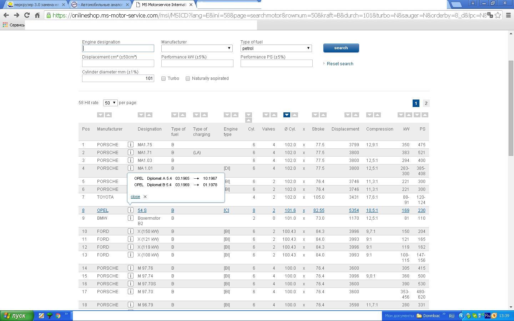Image resolution: width=514 pixels, height=321 pixels.
Task: Click the vertical page scrollbar thumb
Action: coord(511,107)
